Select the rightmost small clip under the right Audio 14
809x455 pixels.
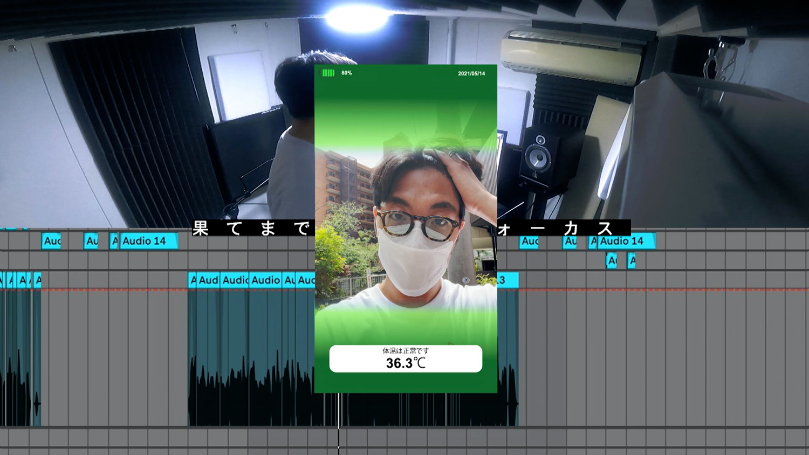tap(632, 261)
